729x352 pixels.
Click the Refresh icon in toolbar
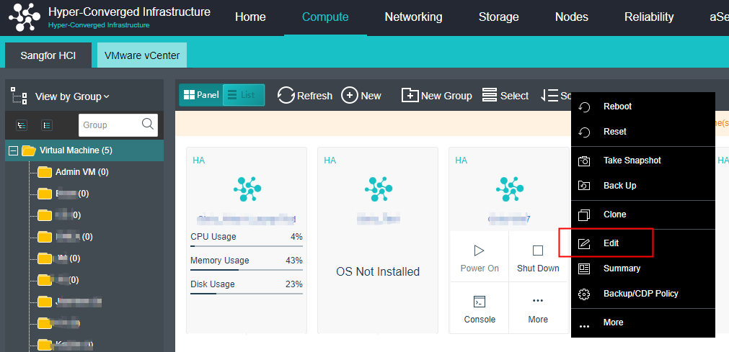[286, 96]
